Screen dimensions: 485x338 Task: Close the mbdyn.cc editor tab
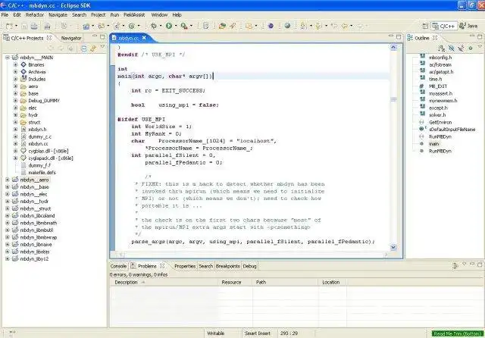144,37
